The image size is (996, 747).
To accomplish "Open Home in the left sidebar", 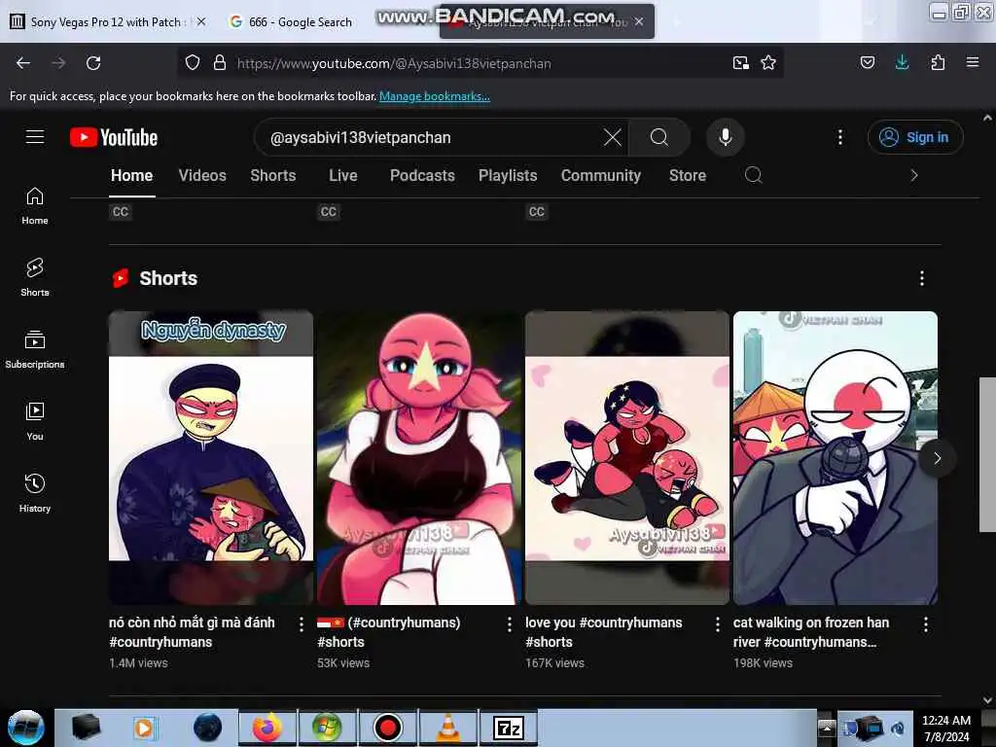I will [x=35, y=206].
